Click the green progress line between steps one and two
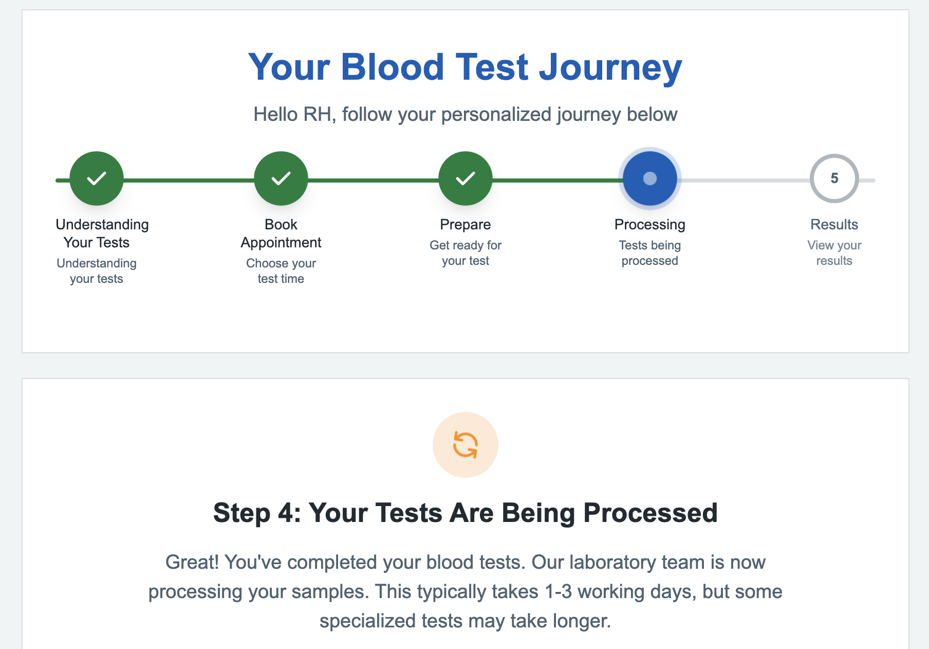 coord(189,181)
